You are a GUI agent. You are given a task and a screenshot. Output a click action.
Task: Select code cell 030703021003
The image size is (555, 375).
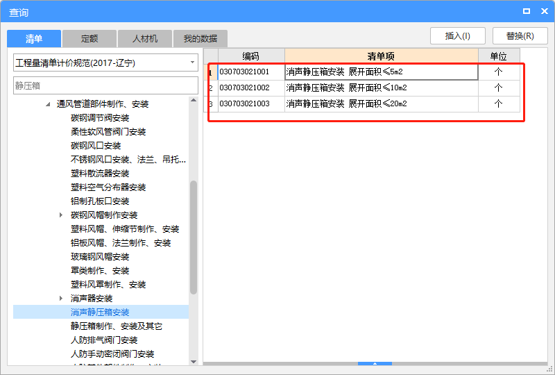pos(251,104)
